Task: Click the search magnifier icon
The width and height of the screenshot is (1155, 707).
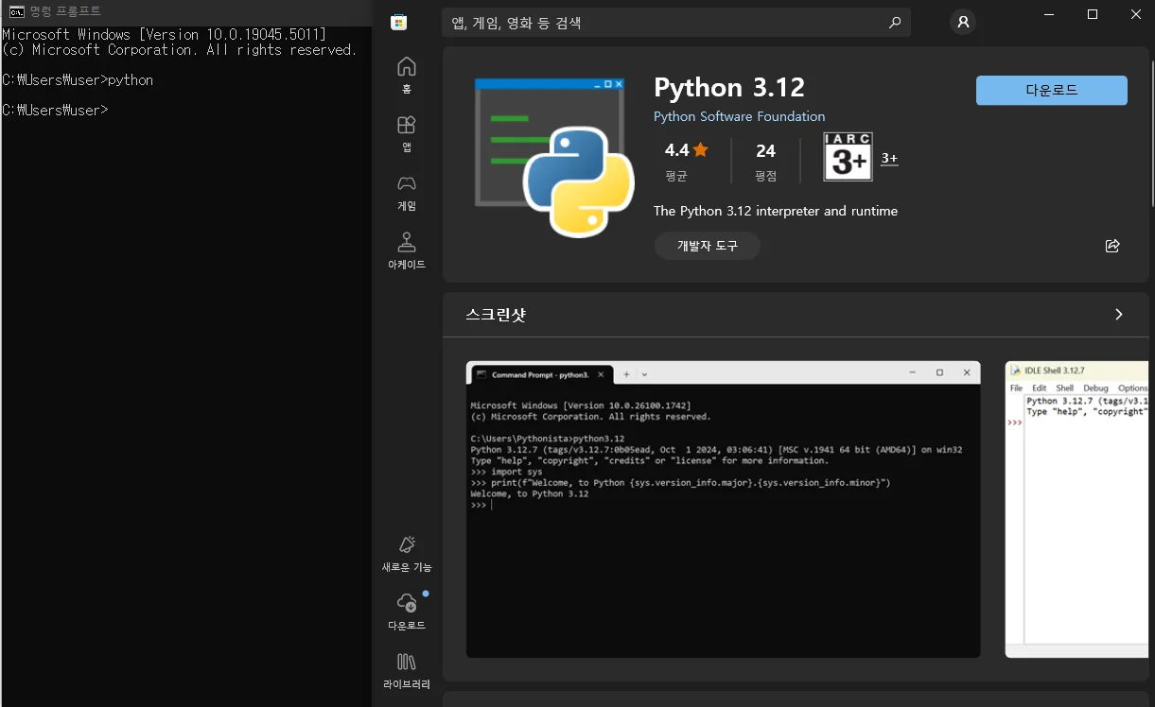Action: click(x=894, y=23)
